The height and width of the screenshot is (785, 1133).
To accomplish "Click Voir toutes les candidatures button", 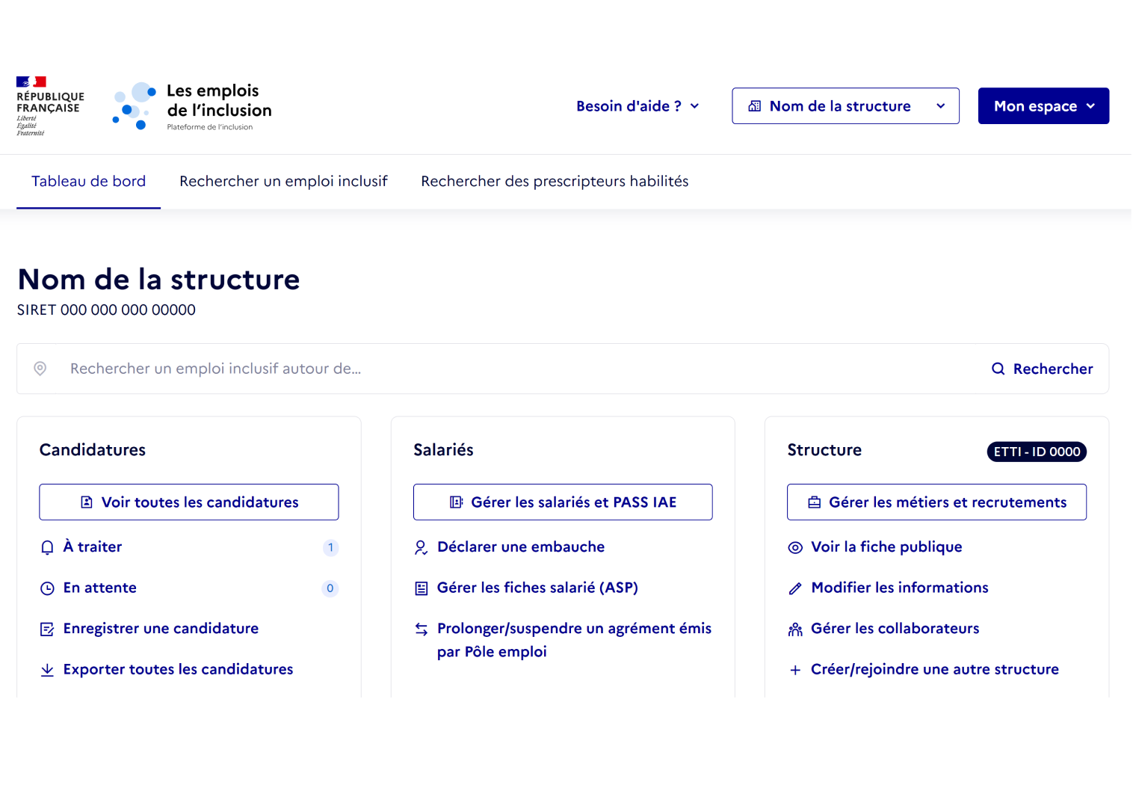I will click(189, 502).
